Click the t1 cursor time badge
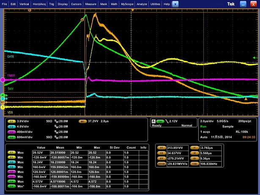260x195 pixels. 194,148
